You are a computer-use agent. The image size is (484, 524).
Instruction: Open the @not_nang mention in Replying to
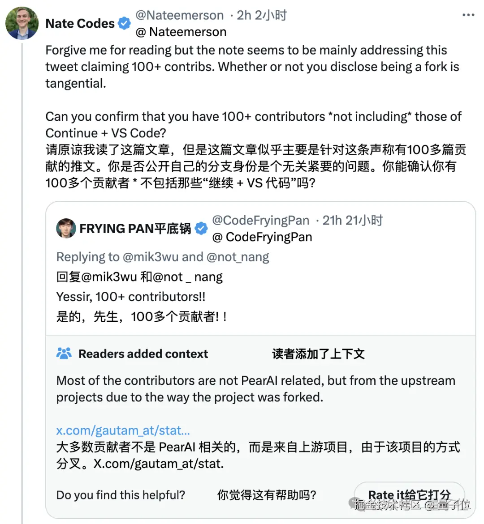click(x=238, y=257)
